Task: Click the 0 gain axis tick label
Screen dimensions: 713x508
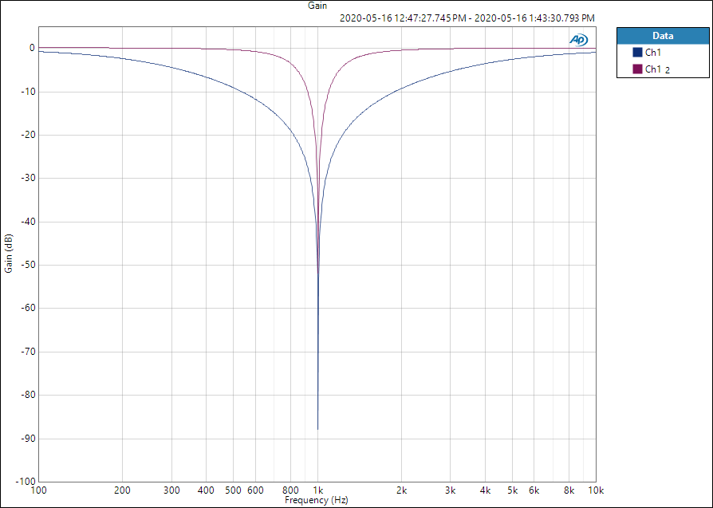Action: 32,48
